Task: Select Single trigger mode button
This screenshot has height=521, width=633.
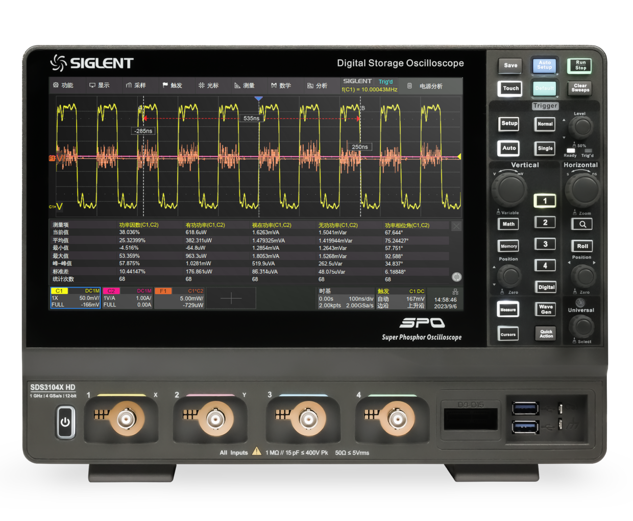Action: pos(545,149)
